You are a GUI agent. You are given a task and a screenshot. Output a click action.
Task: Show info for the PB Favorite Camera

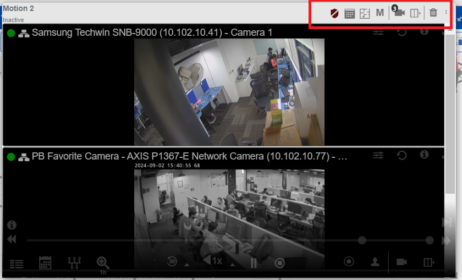(424, 155)
